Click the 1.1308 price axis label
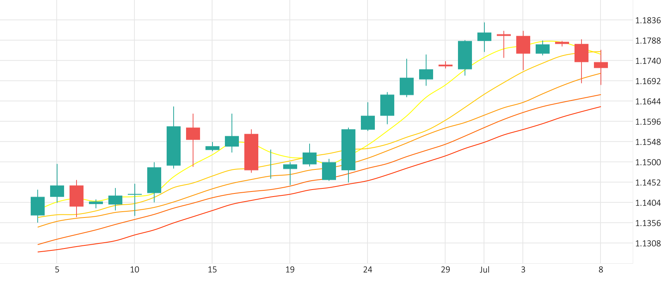This screenshot has height=283, width=672. click(648, 243)
